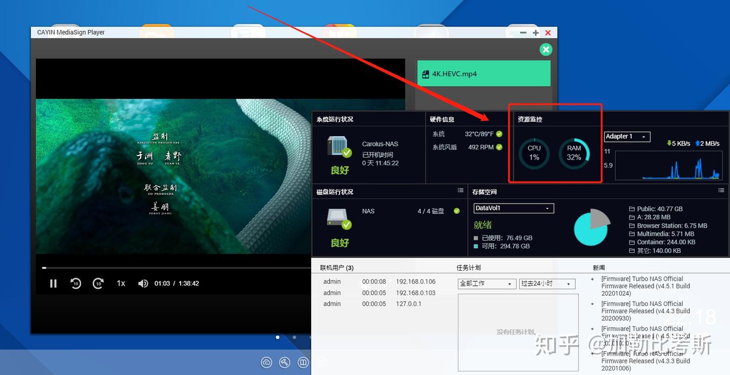Click the system fan status checkmark
Image resolution: width=730 pixels, height=375 pixels.
498,147
